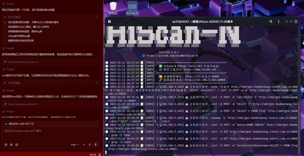
Task: Click the terminal title ak47@AK47 path
Action: pos(202,22)
